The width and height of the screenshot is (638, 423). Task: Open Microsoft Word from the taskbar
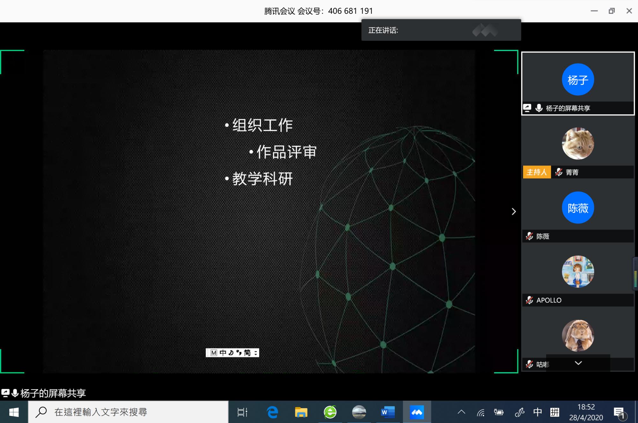[388, 412]
